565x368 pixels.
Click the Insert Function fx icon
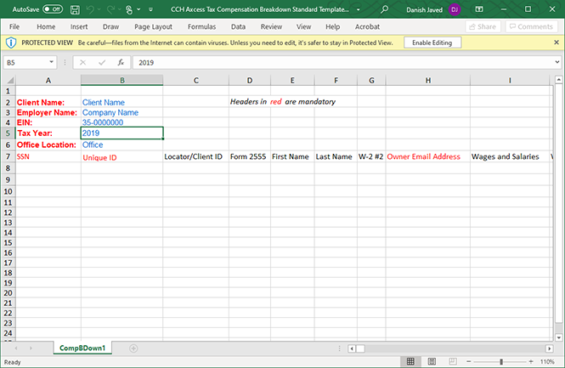coord(121,62)
